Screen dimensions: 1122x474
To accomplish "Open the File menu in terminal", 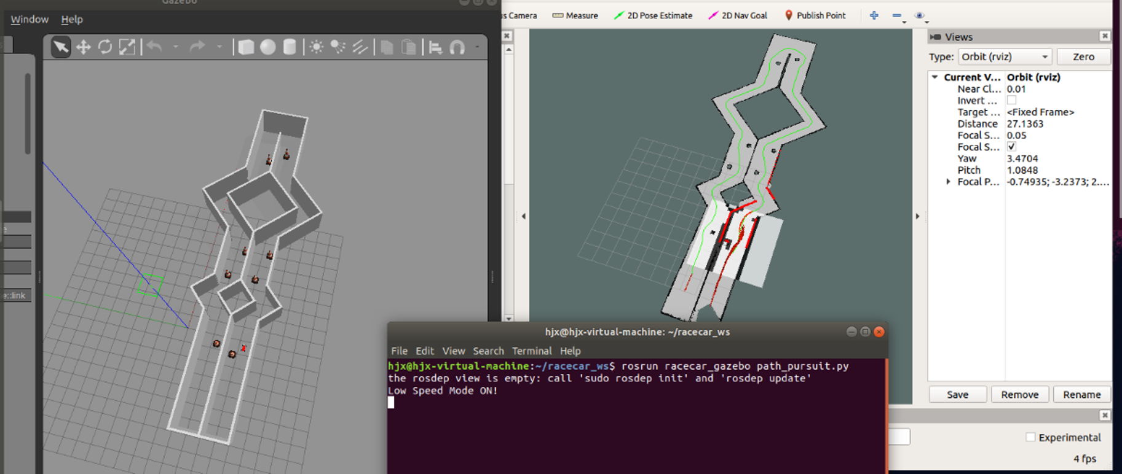I will (399, 351).
